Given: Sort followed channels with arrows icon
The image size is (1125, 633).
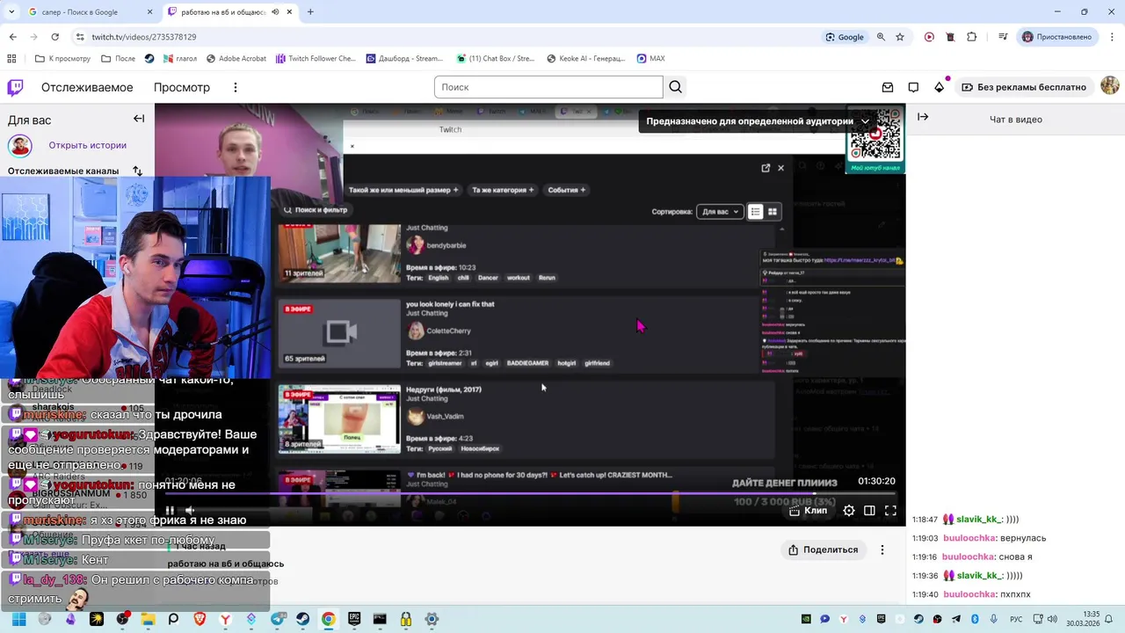Looking at the screenshot, I should [137, 171].
